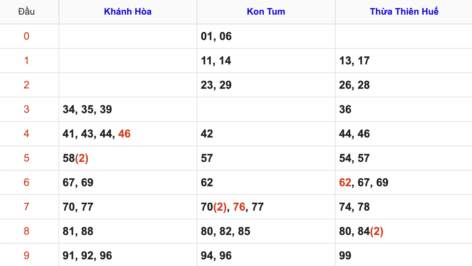Click the red row label 9
The width and height of the screenshot is (472, 266).
pos(26,256)
